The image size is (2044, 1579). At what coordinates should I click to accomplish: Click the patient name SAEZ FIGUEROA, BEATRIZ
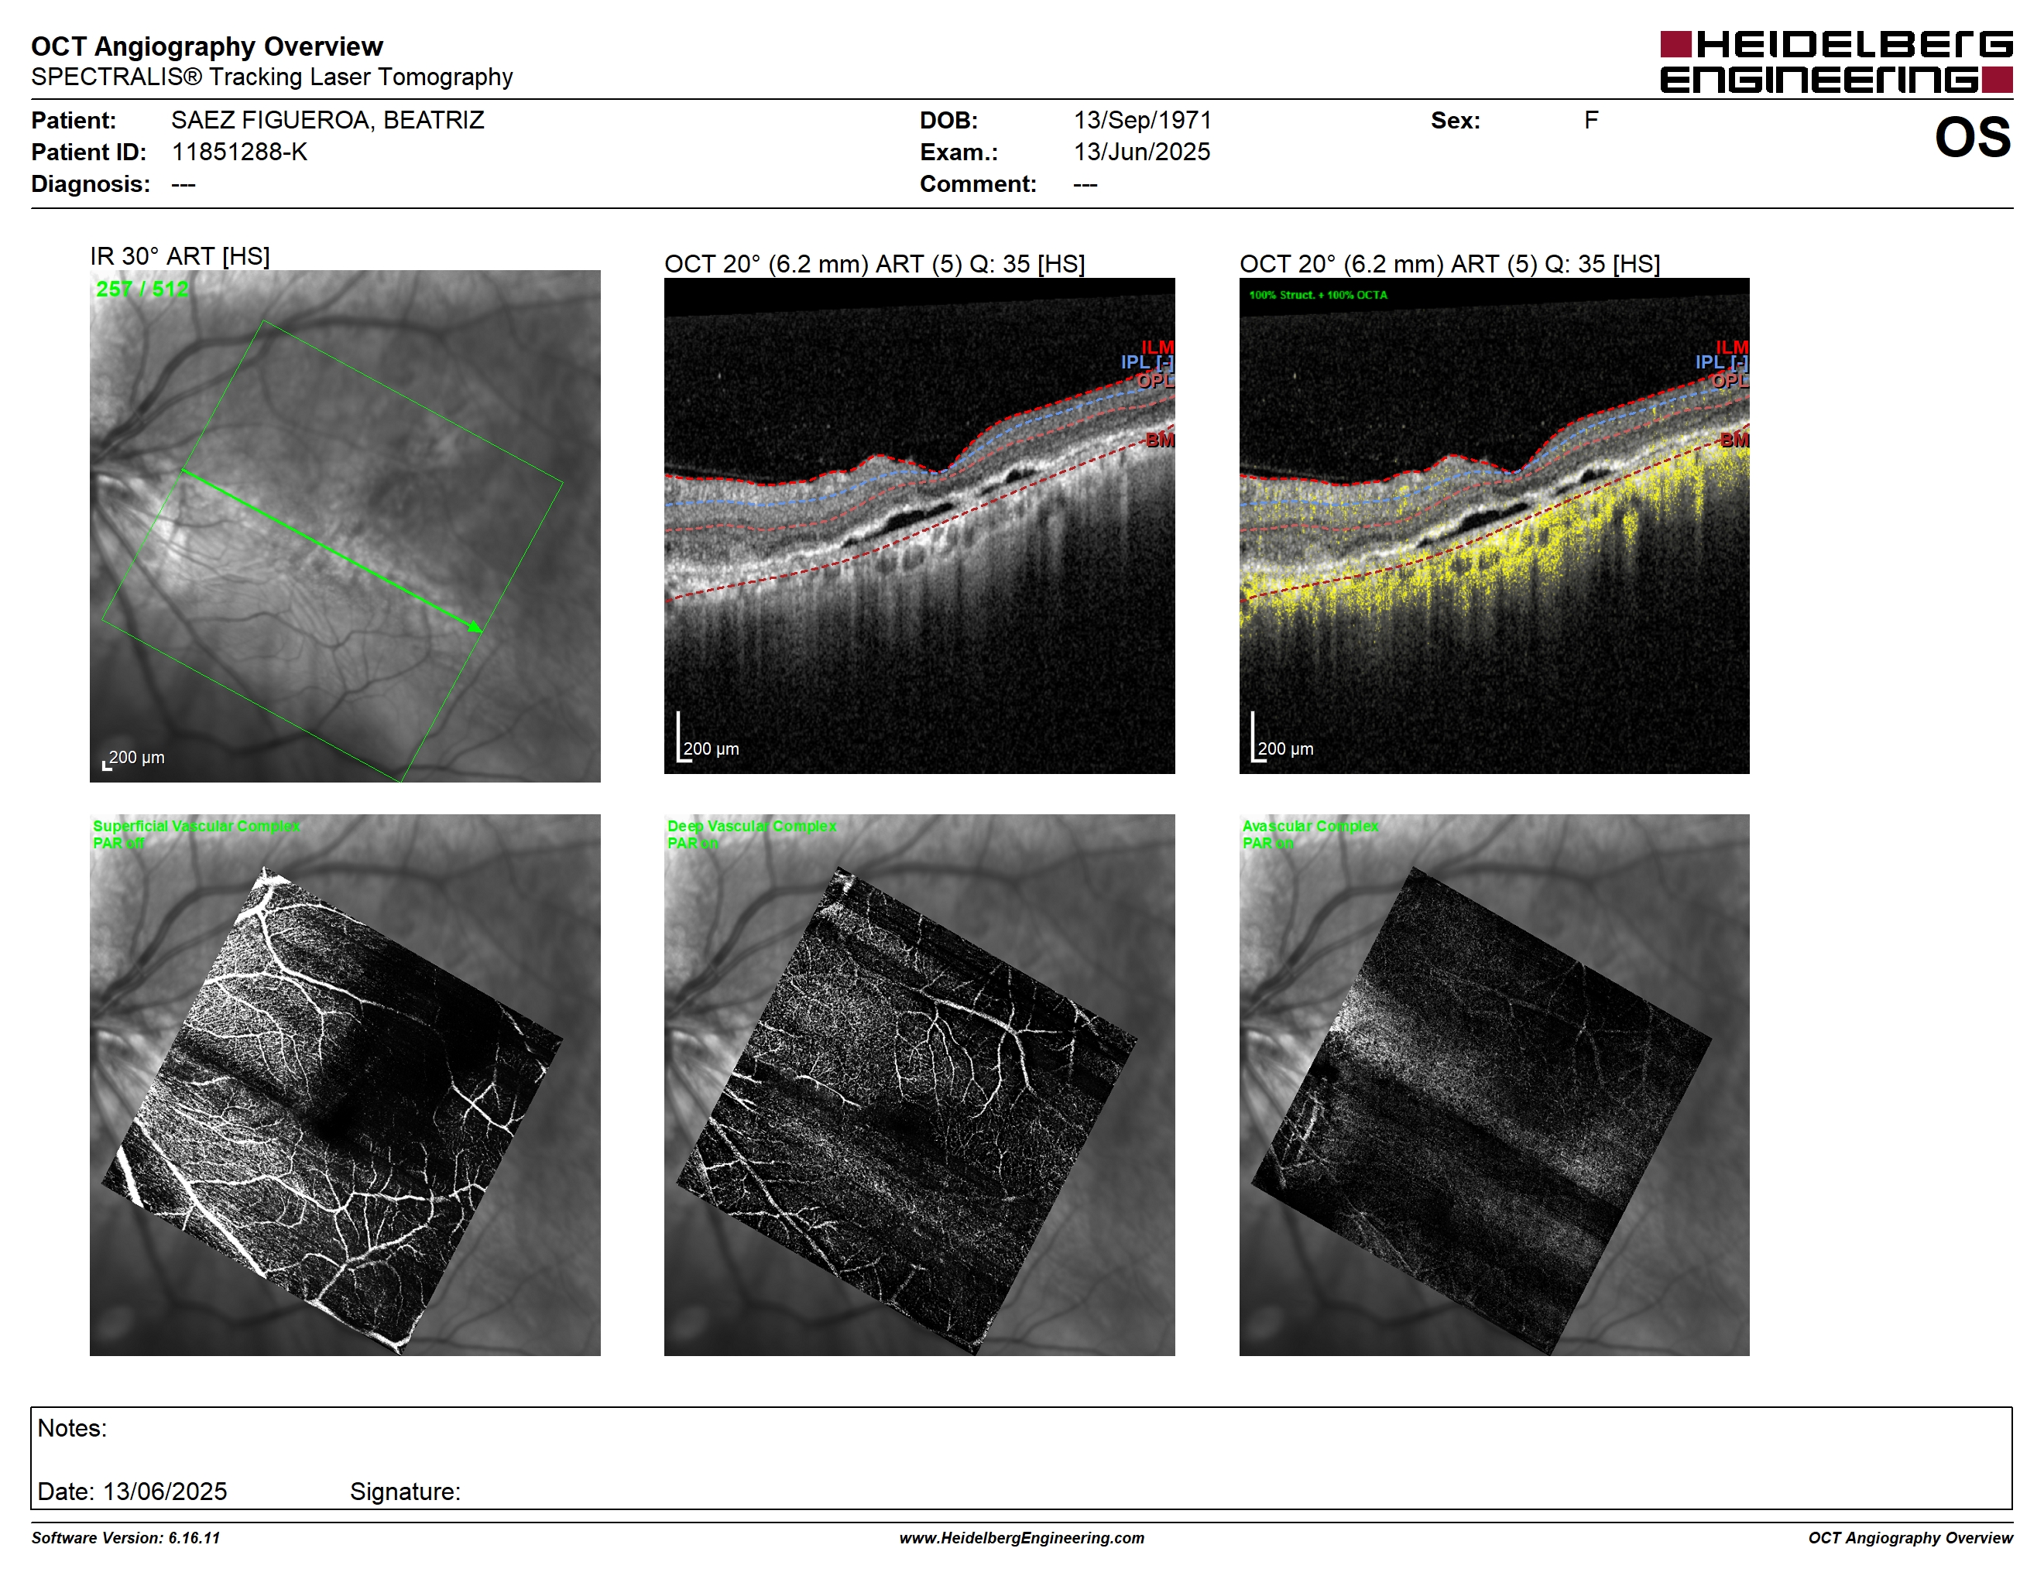[328, 121]
